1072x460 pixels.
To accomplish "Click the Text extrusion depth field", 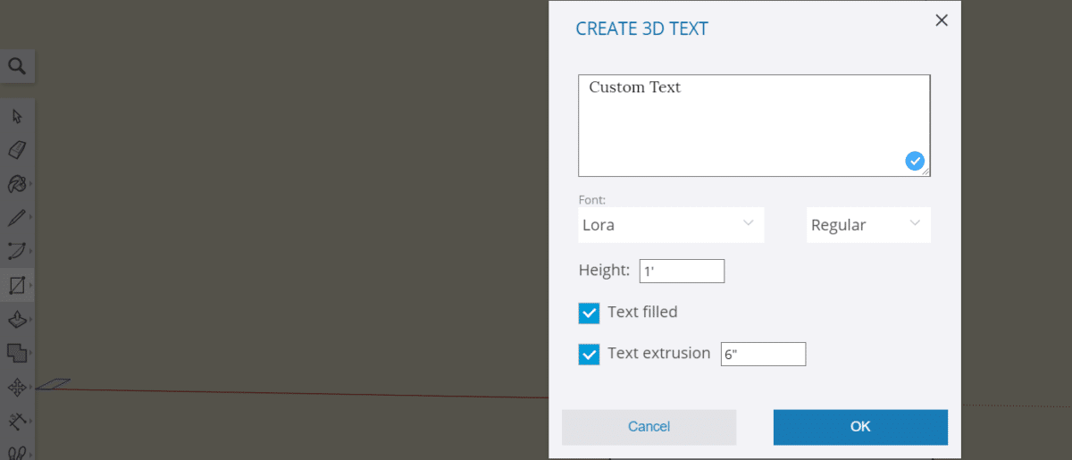I will click(x=763, y=355).
